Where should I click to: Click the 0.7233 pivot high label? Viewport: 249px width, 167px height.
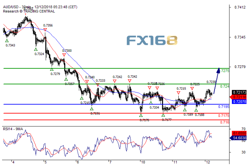[x=101, y=80]
